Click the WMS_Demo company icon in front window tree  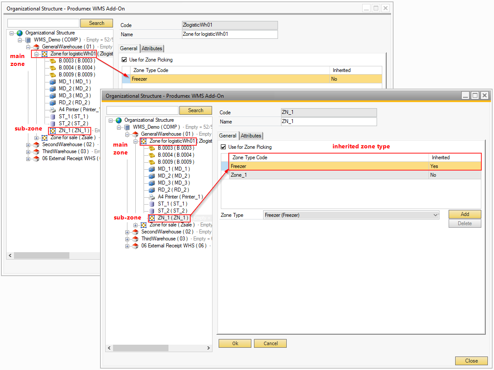(x=127, y=127)
